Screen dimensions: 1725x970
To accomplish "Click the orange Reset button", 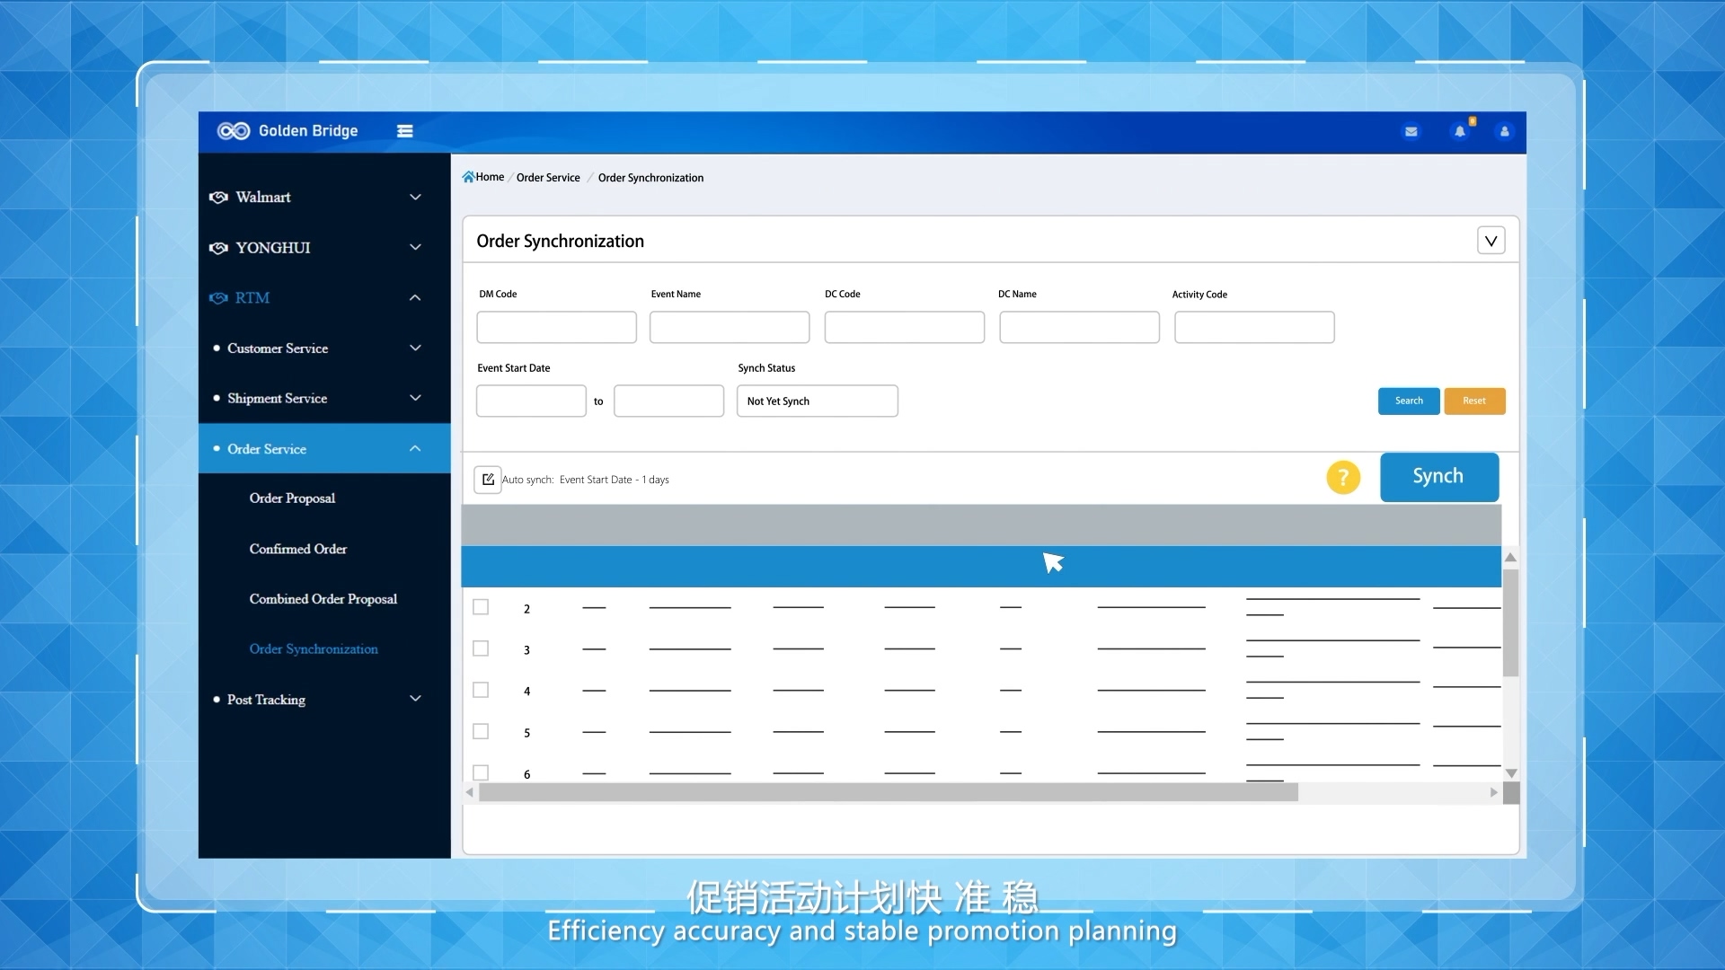I will click(x=1473, y=401).
